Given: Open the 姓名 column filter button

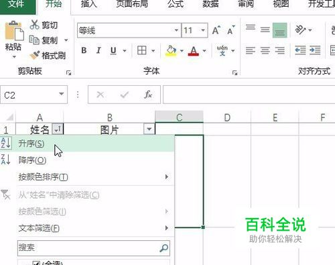Looking at the screenshot, I should (58, 129).
